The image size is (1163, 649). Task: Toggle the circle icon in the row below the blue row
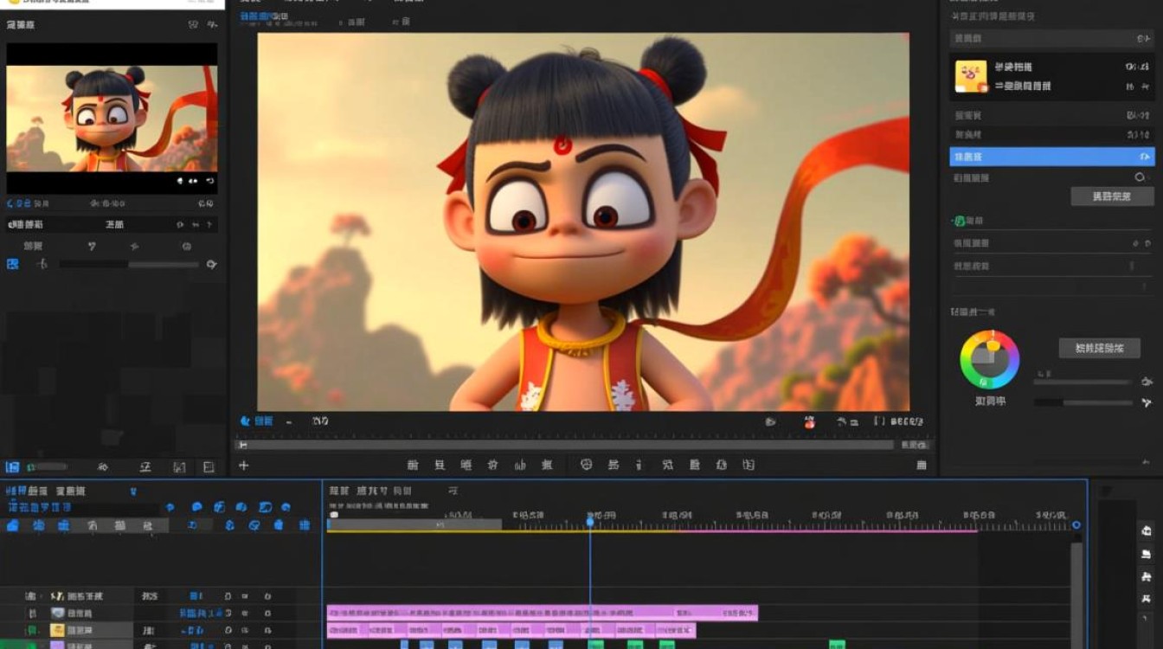[1140, 177]
